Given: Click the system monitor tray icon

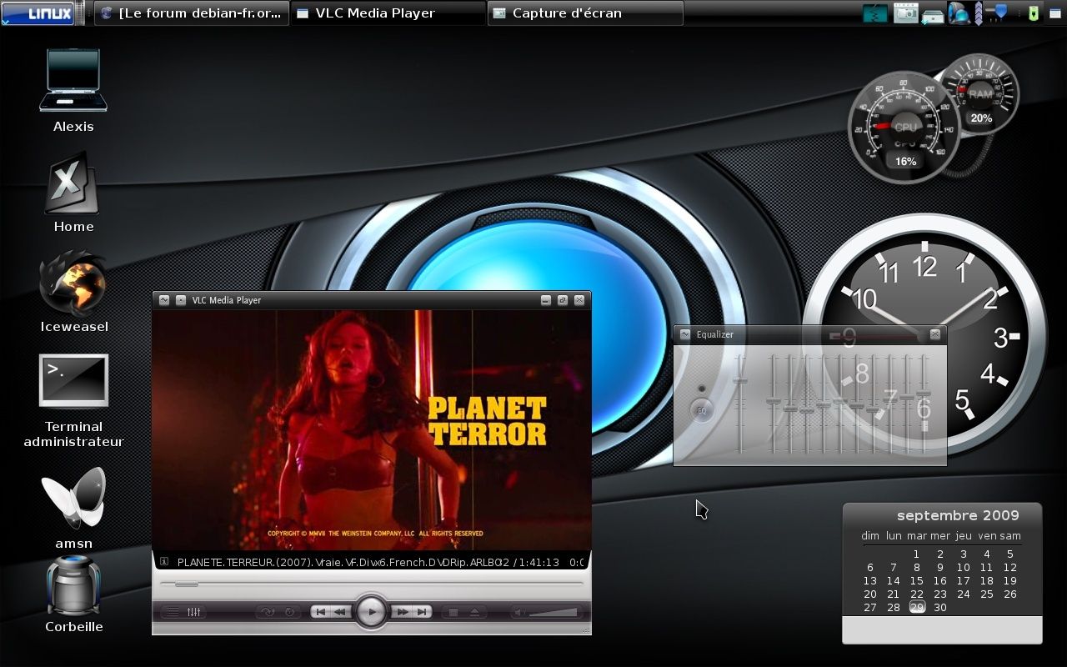Looking at the screenshot, I should click(875, 13).
